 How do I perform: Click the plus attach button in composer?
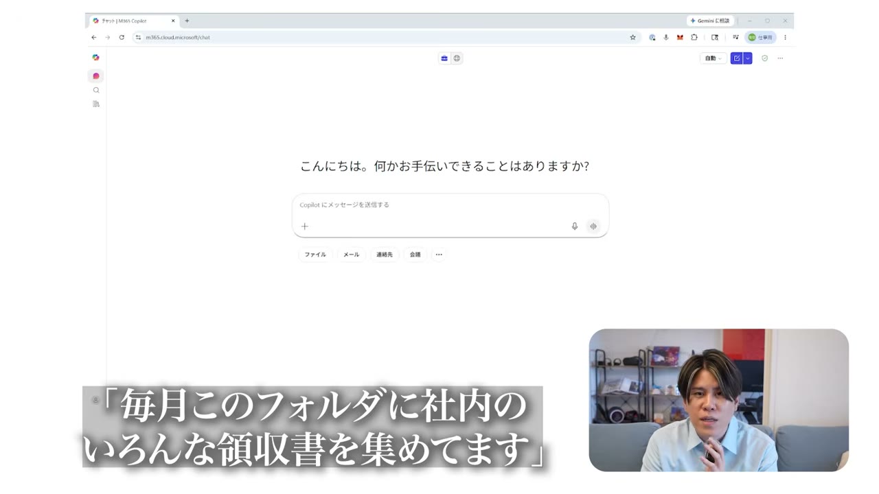[305, 226]
